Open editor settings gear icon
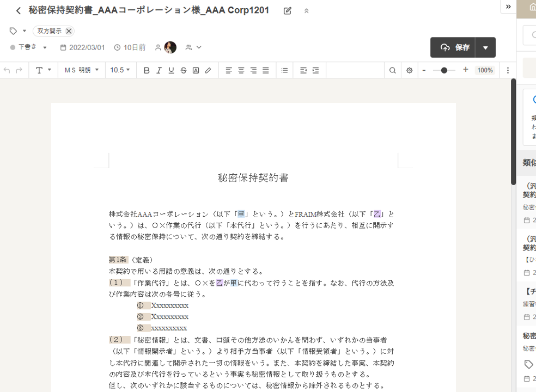 [410, 70]
